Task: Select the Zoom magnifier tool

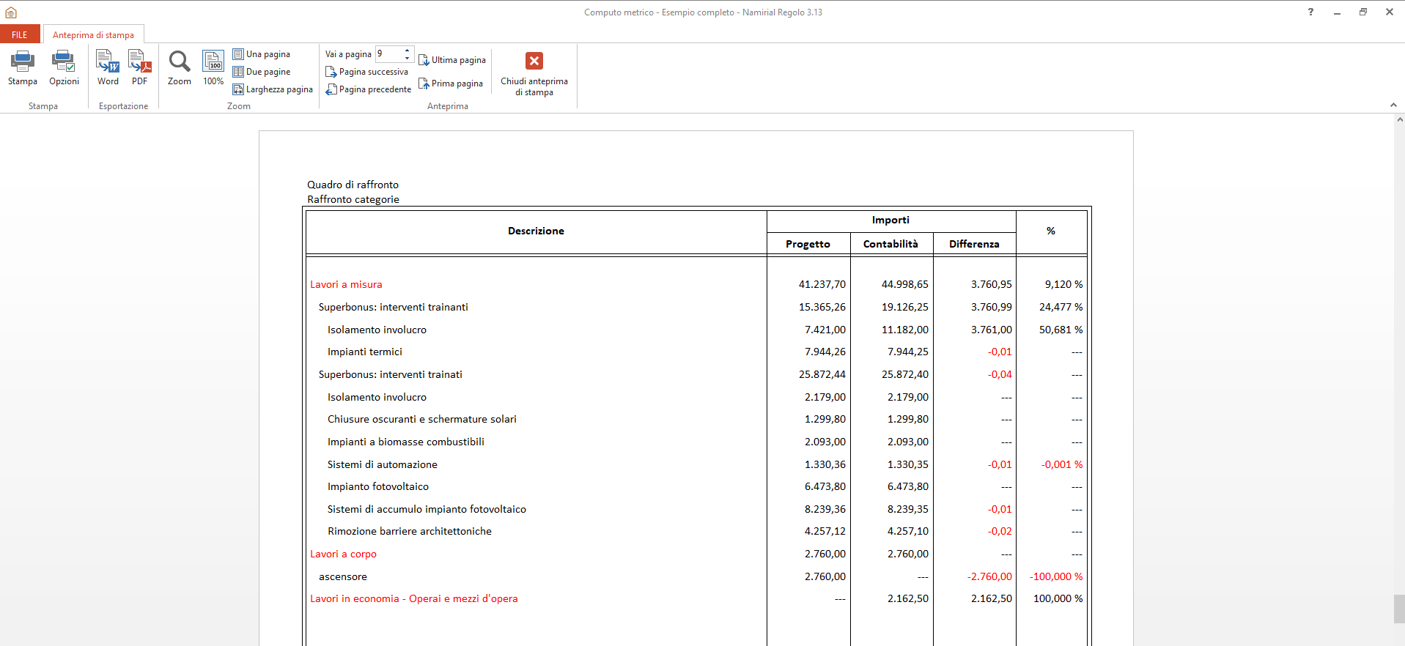Action: (x=179, y=62)
